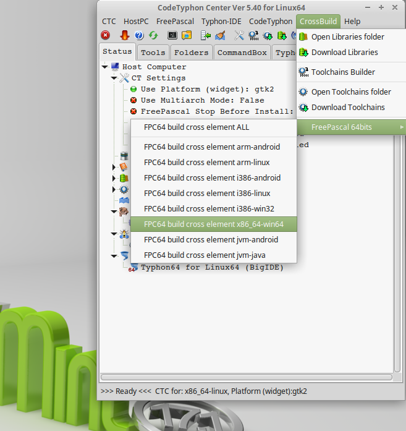
Task: Open the CodeTyphon menu
Action: pyautogui.click(x=271, y=22)
